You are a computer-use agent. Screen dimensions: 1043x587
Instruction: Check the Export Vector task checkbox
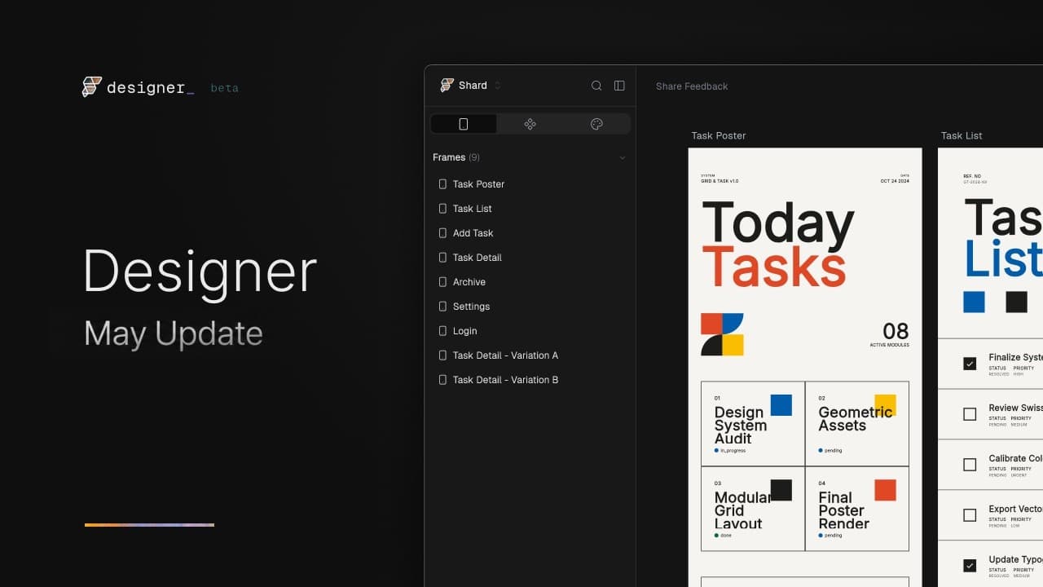(x=970, y=515)
